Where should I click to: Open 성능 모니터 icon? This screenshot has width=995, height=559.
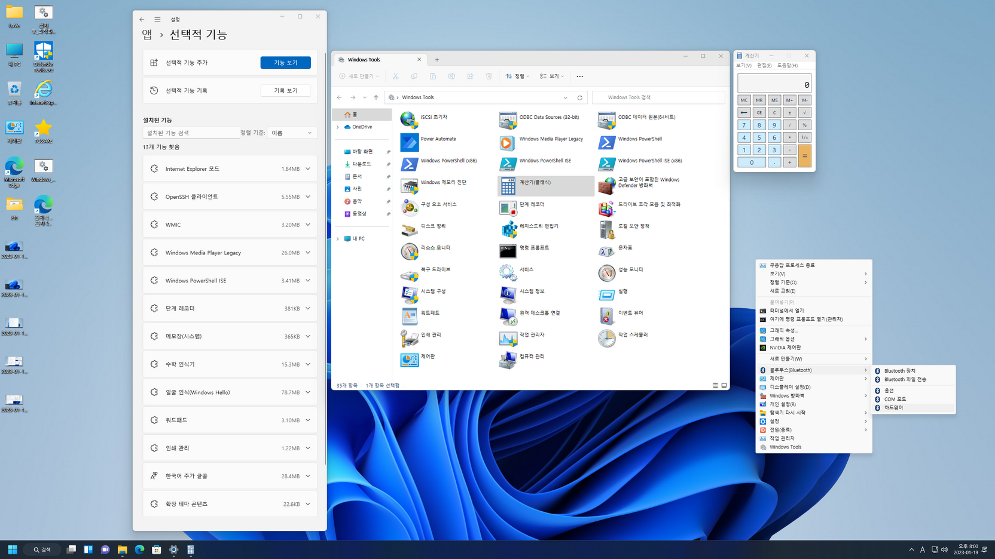point(606,272)
